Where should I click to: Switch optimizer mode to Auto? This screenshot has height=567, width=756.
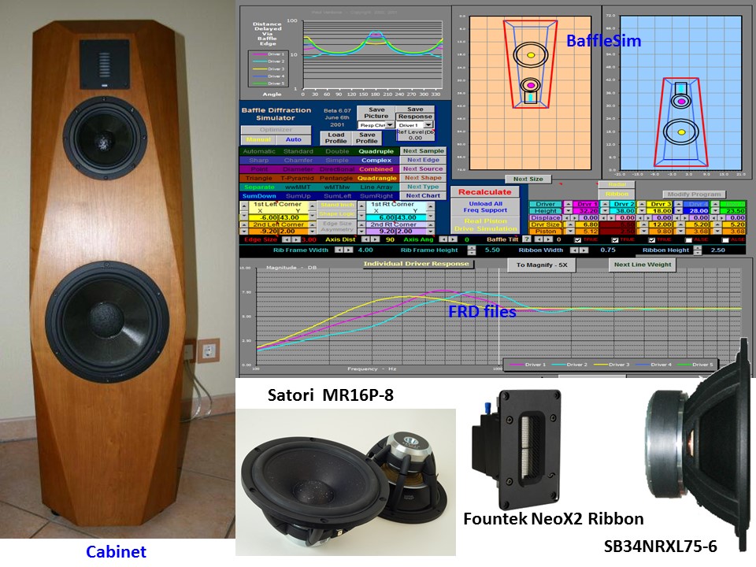pos(293,139)
